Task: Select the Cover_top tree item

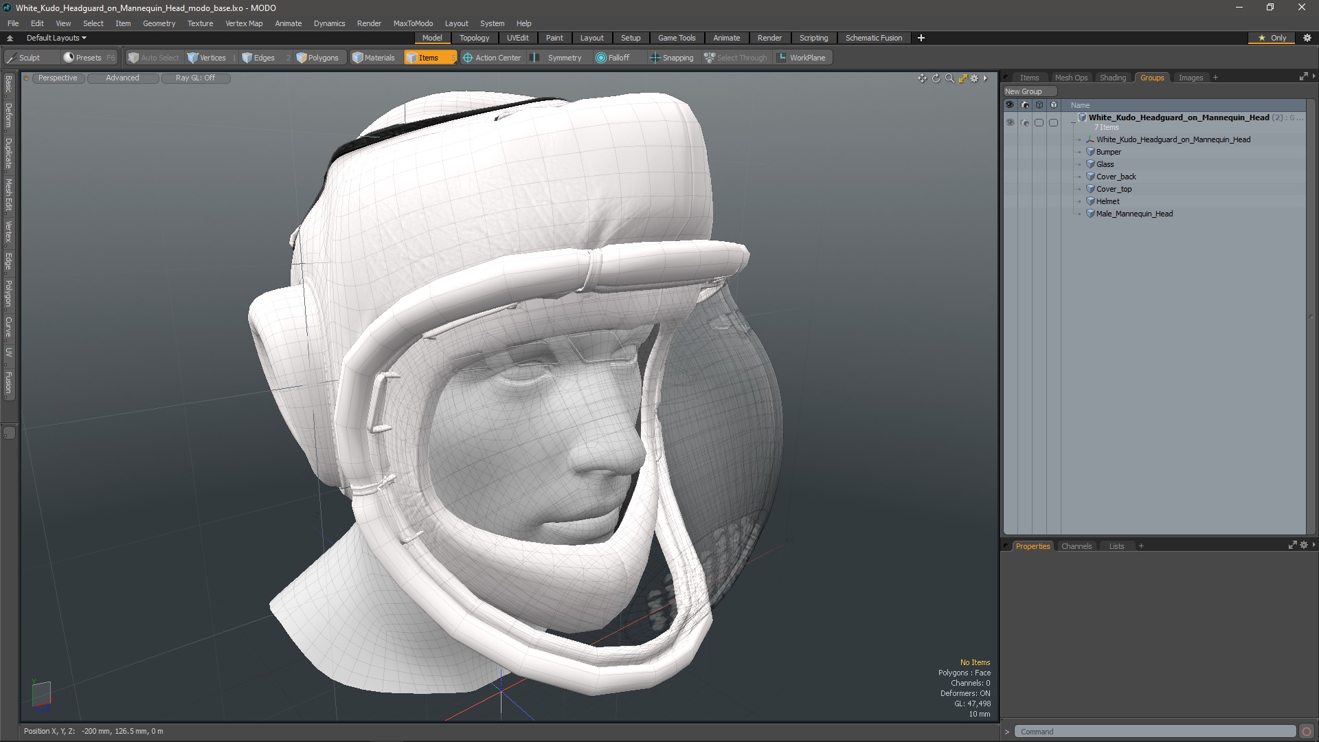Action: point(1114,189)
